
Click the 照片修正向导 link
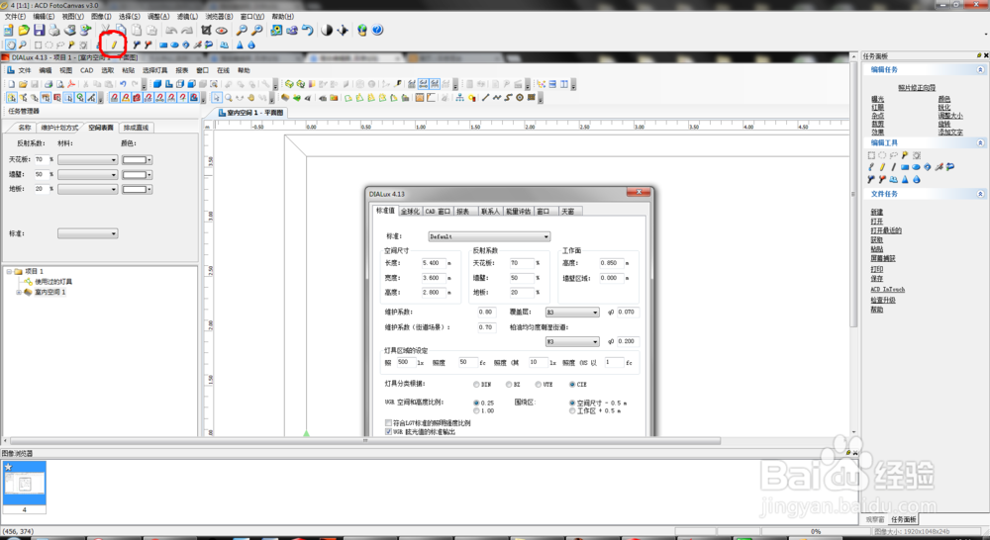coord(917,88)
